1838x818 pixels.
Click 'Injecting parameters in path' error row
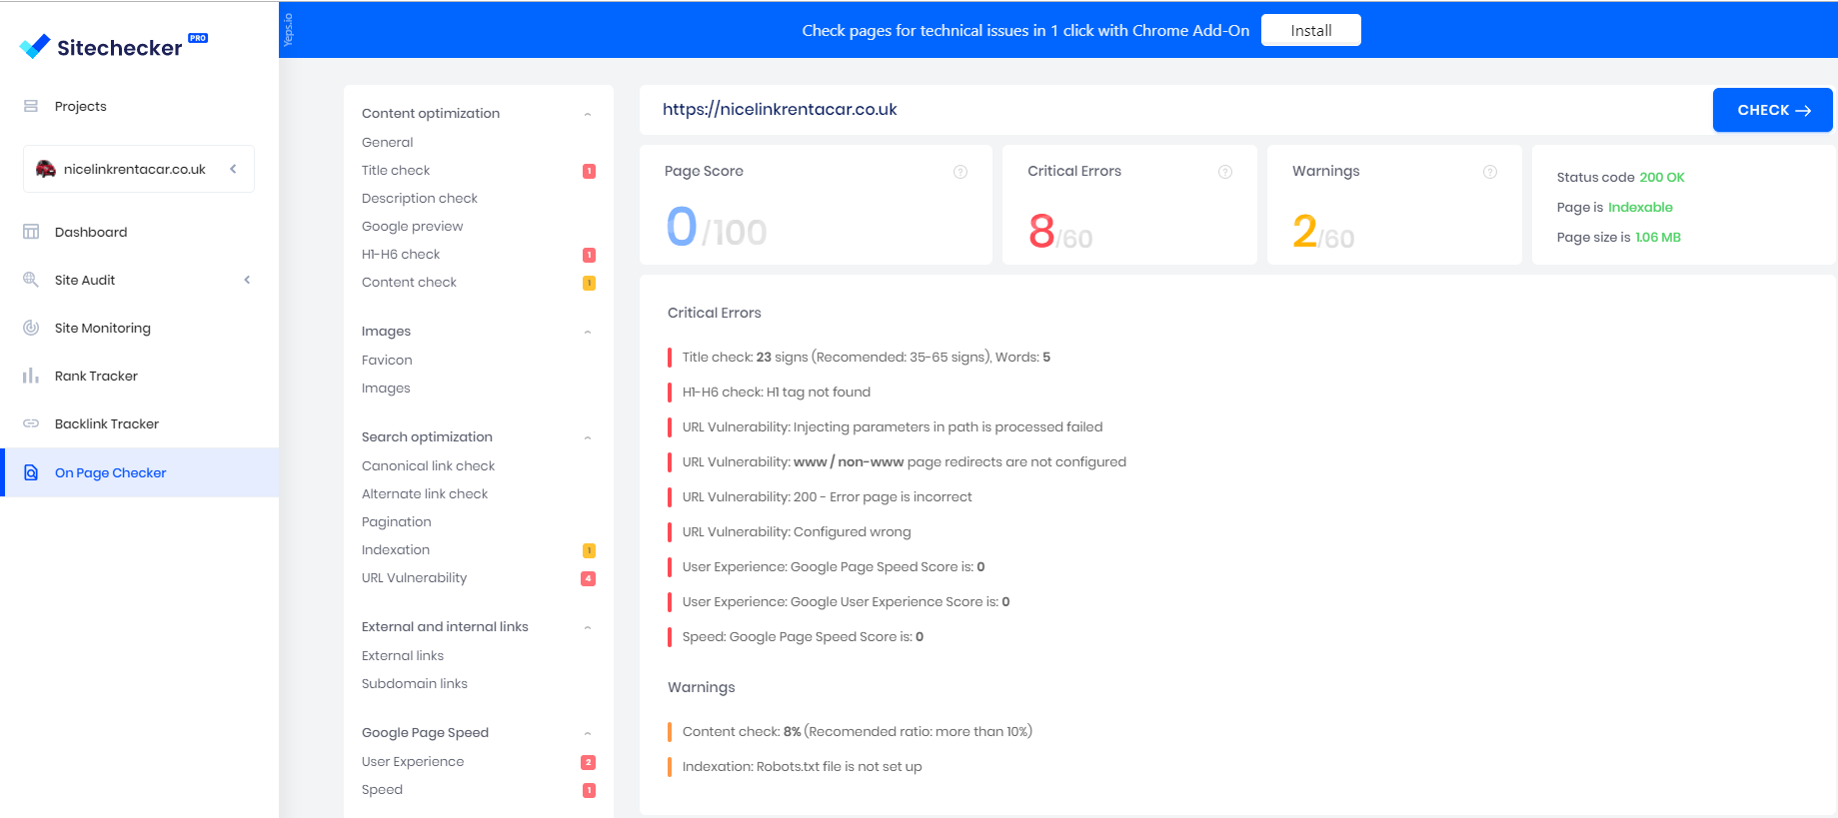tap(893, 426)
